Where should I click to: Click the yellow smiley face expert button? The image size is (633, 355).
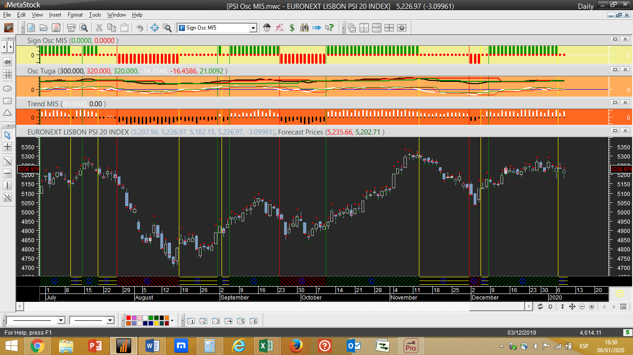[x=619, y=294]
